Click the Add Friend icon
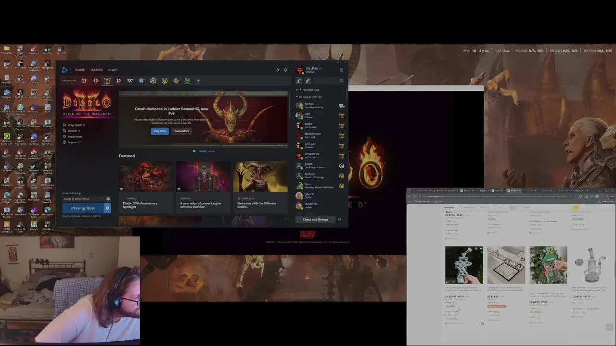The height and width of the screenshot is (346, 616). (x=299, y=81)
